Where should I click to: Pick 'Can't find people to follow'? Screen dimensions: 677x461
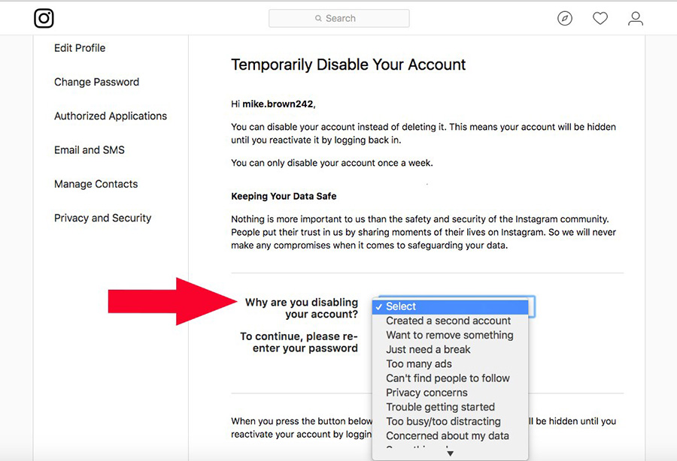448,378
